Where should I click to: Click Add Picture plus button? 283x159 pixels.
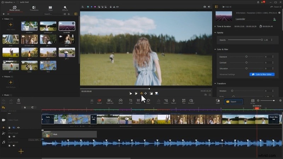tap(11, 82)
